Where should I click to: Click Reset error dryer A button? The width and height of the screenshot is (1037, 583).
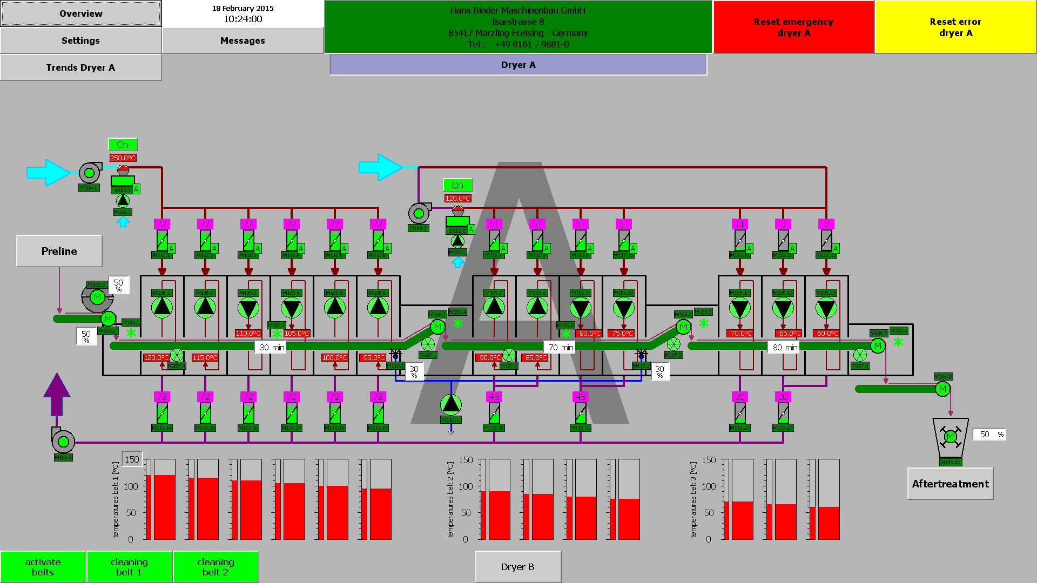(955, 27)
